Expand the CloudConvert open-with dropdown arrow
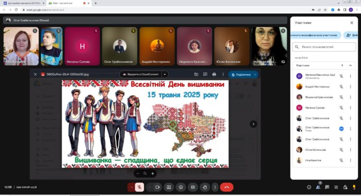 point(165,74)
